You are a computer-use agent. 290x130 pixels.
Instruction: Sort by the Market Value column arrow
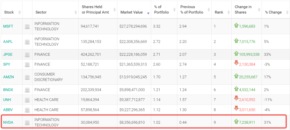(x=148, y=13)
